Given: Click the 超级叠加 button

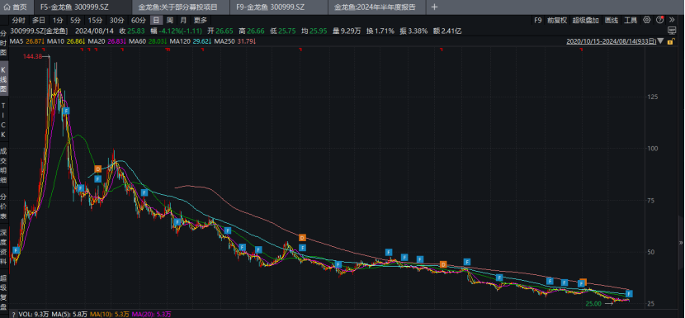Looking at the screenshot, I should coord(585,20).
